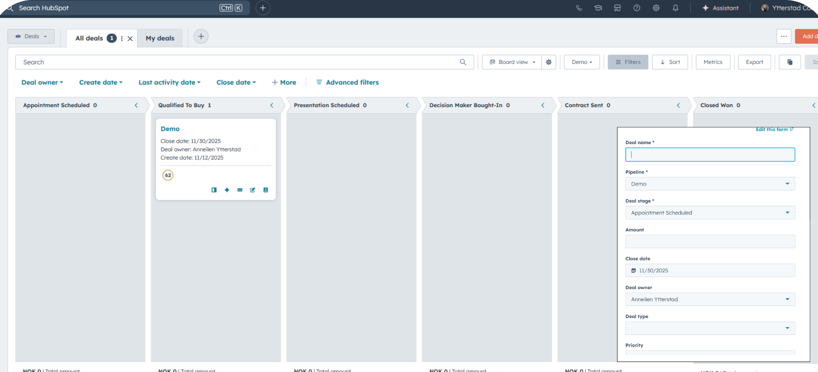Open the Assistant sparkle button
The width and height of the screenshot is (818, 372).
pyautogui.click(x=720, y=8)
